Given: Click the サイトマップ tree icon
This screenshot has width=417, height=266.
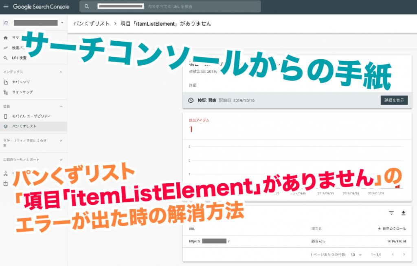Looking at the screenshot, I should [6, 92].
